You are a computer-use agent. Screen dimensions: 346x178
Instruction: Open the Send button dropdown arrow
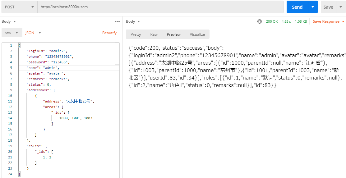click(313, 7)
